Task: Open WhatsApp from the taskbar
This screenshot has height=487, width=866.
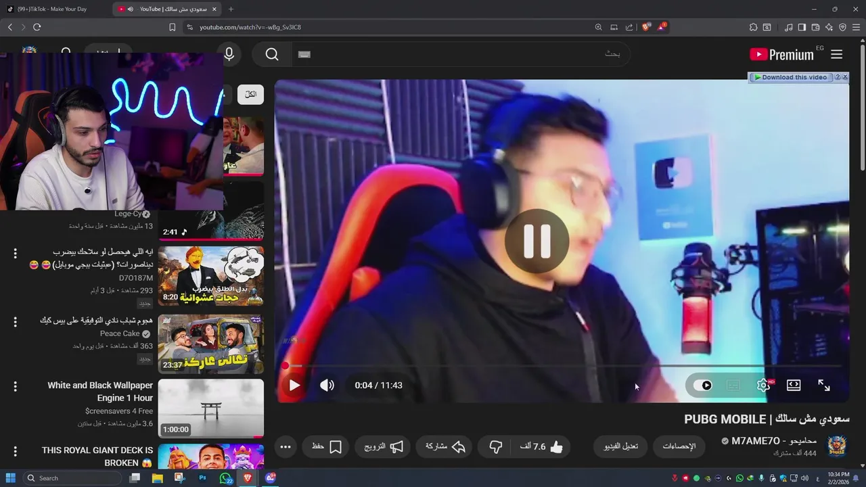Action: (x=225, y=478)
